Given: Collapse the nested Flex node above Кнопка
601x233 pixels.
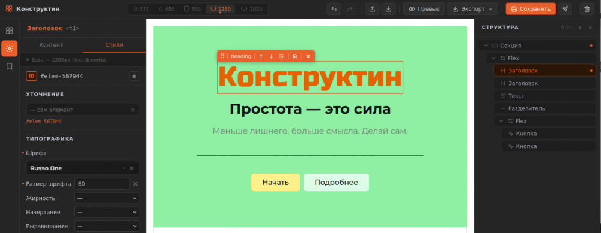Looking at the screenshot, I should (501, 121).
